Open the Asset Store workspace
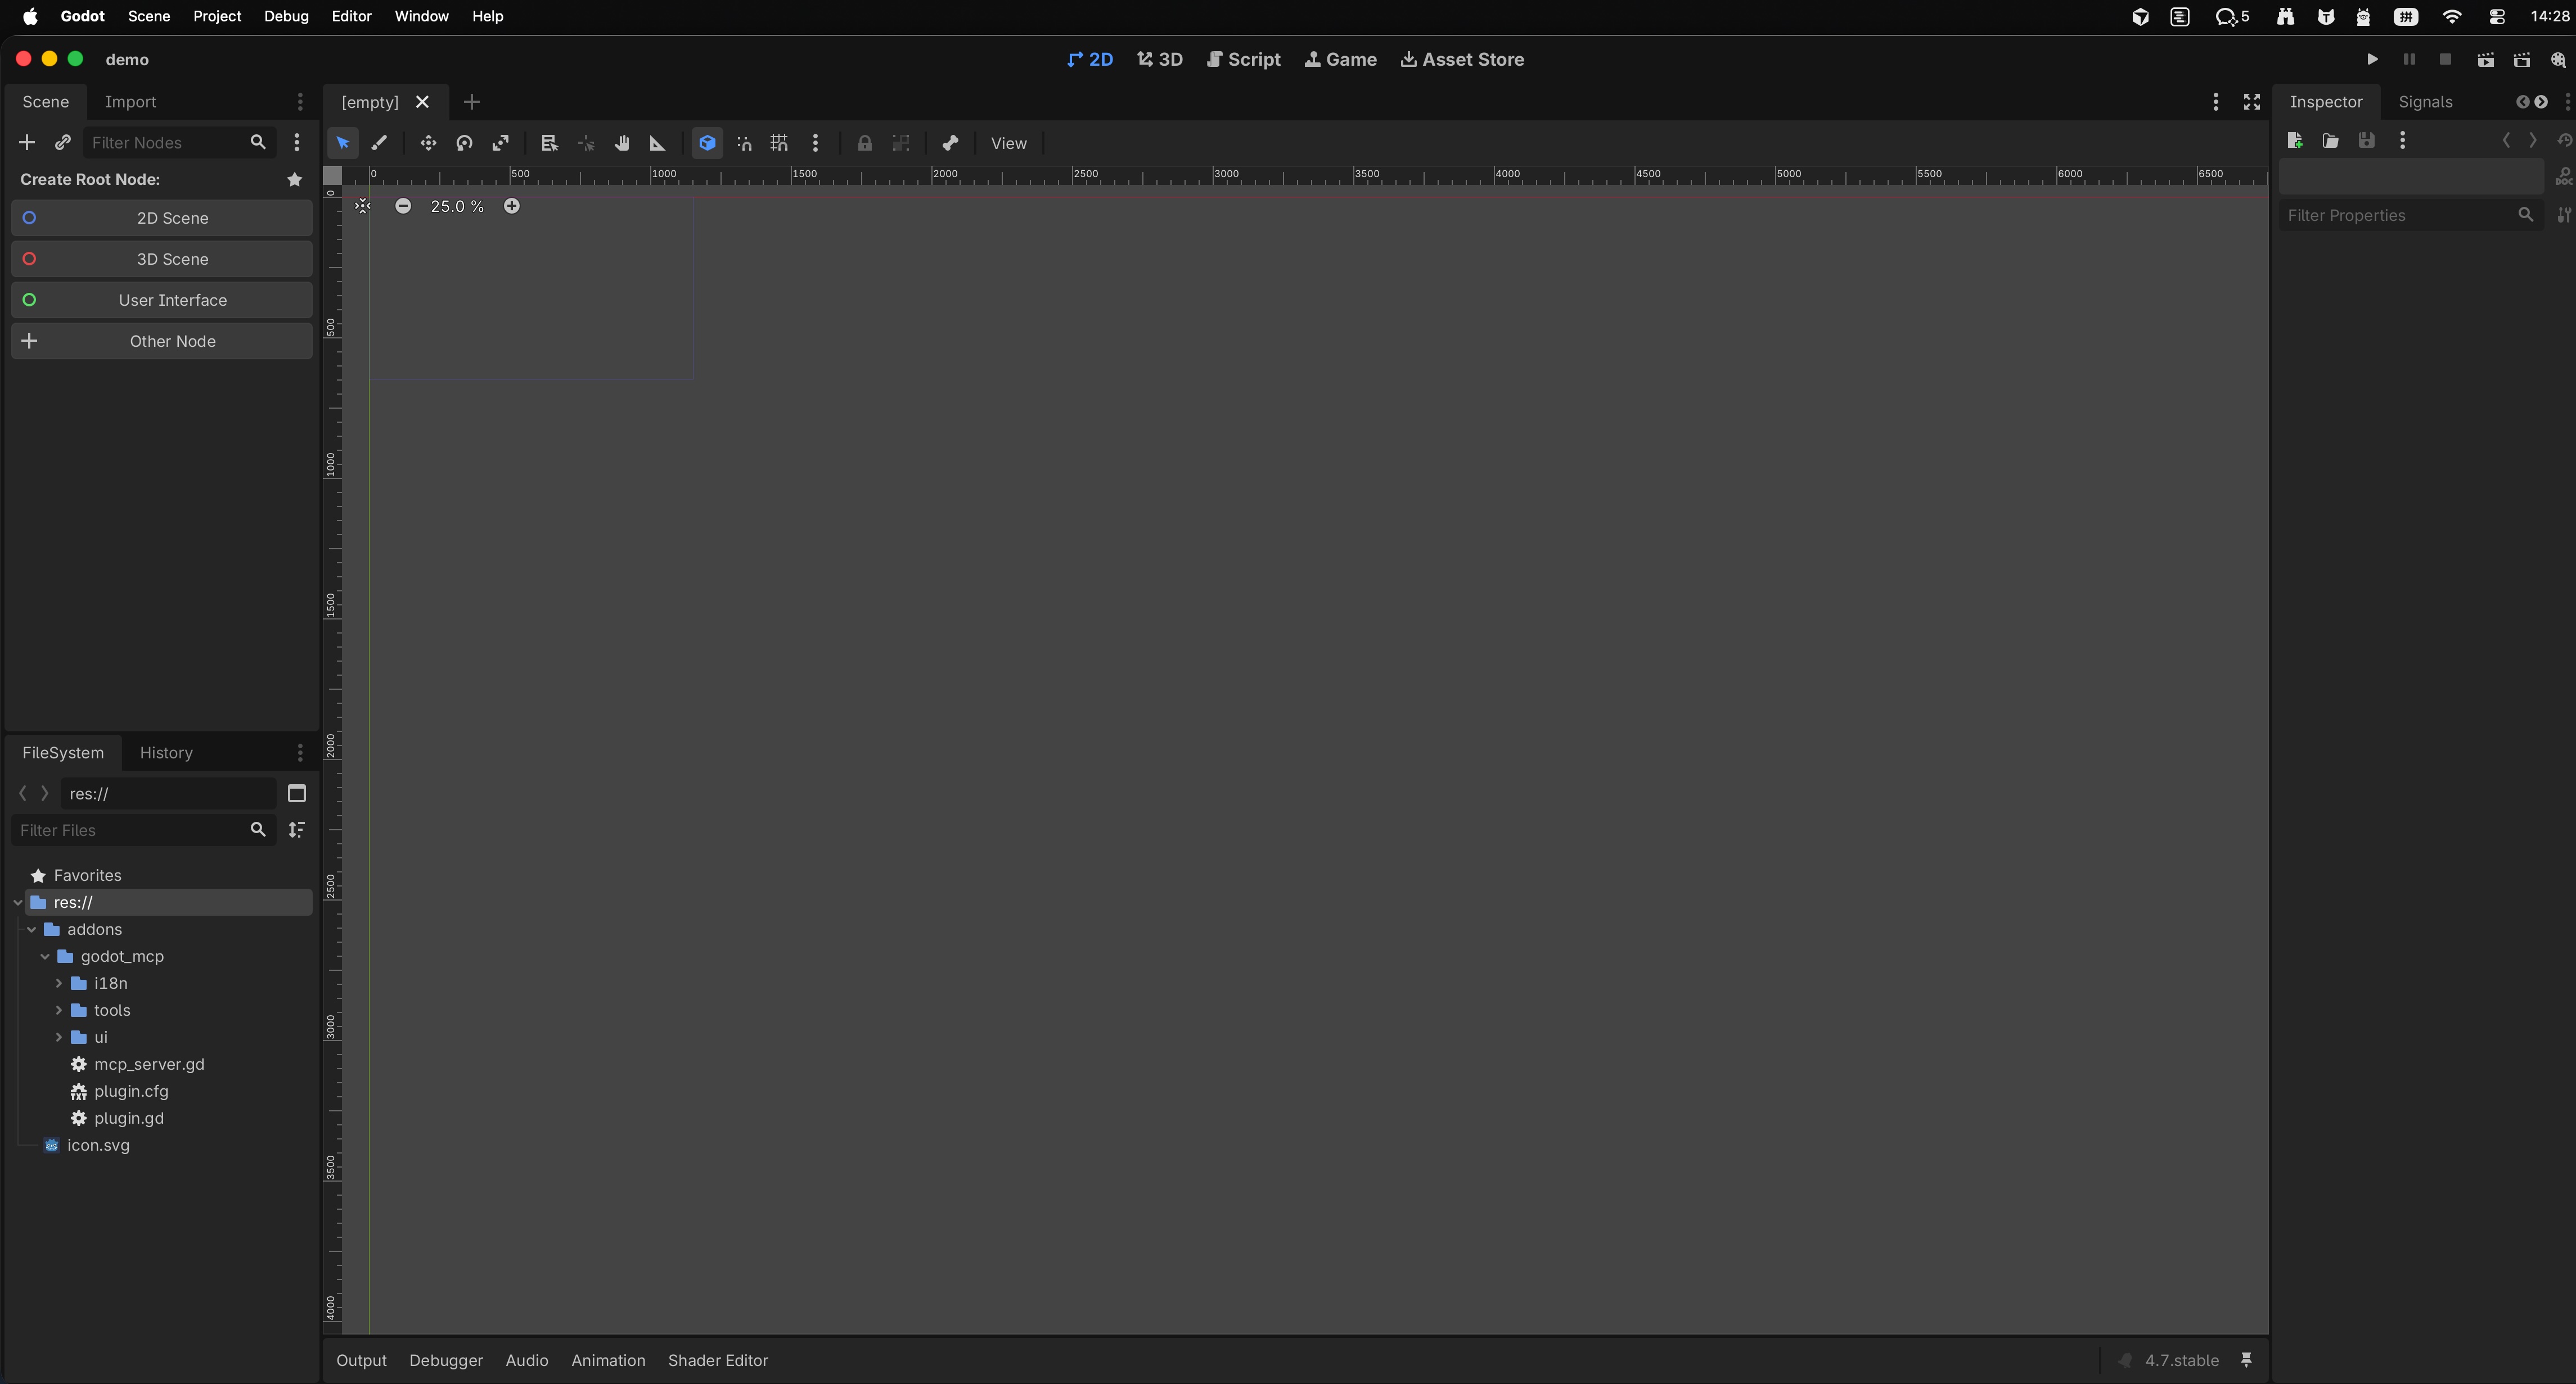The width and height of the screenshot is (2576, 1384). coord(1462,60)
